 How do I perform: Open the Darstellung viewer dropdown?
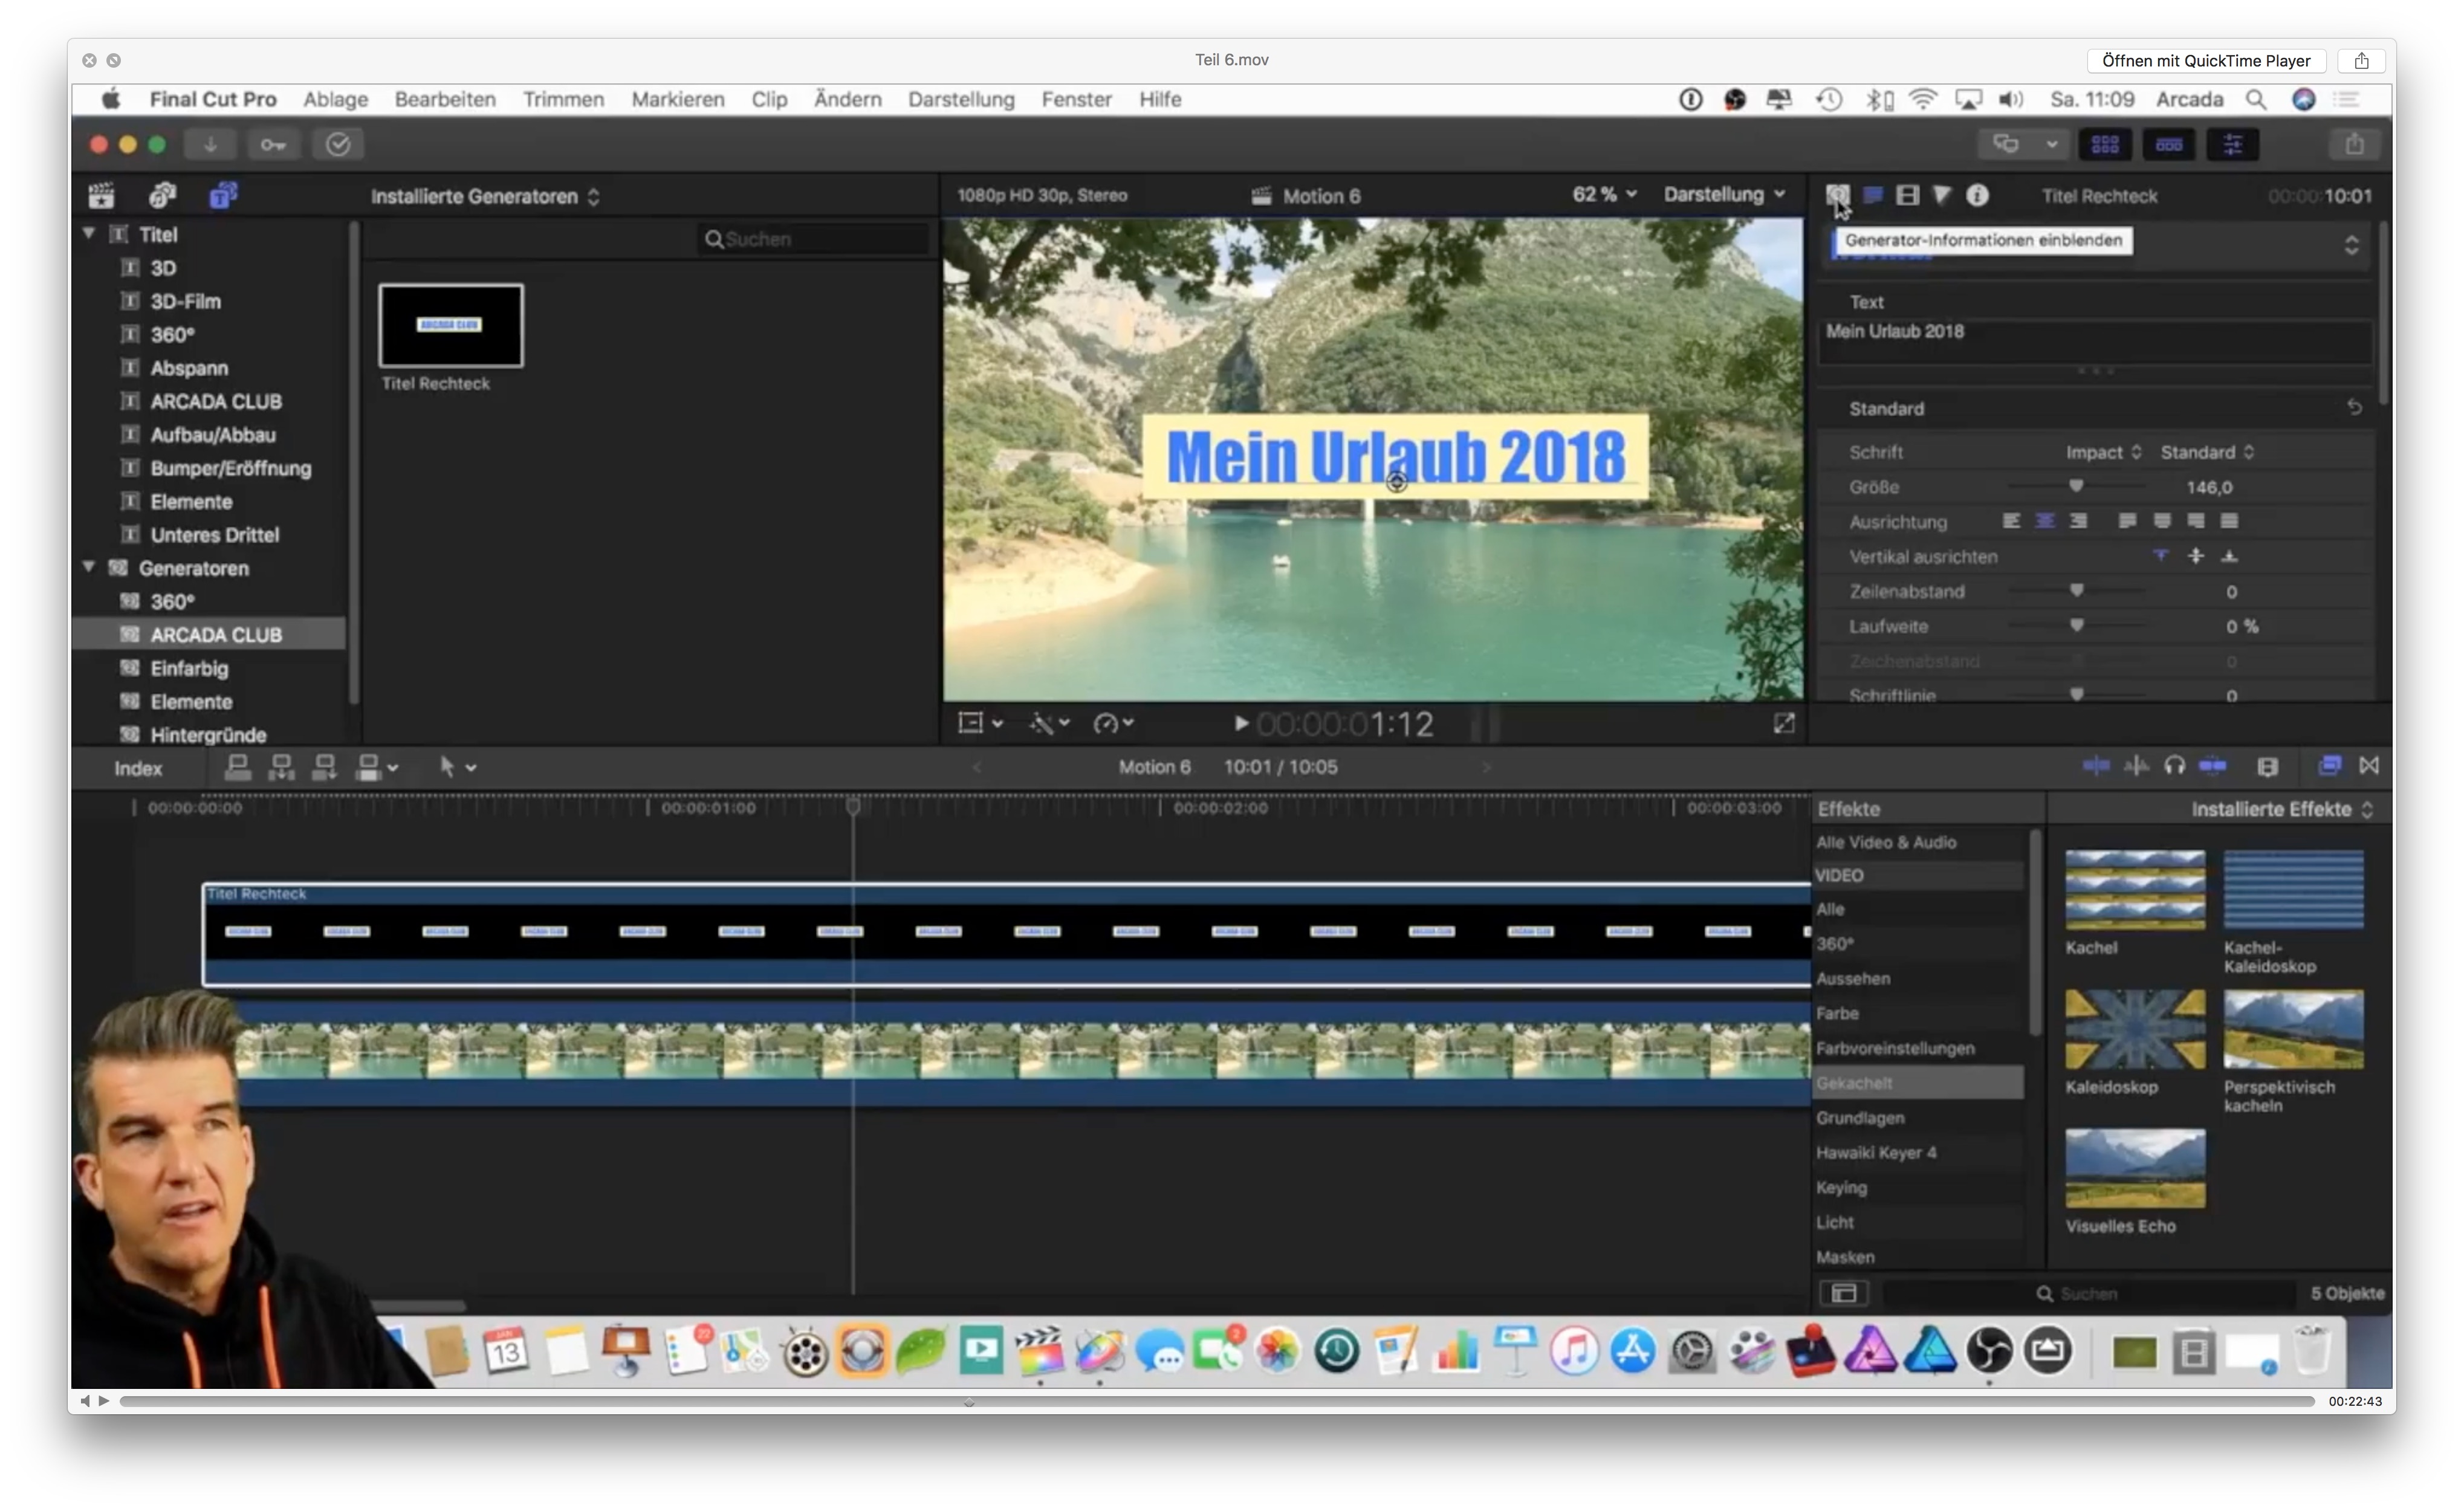[x=1724, y=195]
